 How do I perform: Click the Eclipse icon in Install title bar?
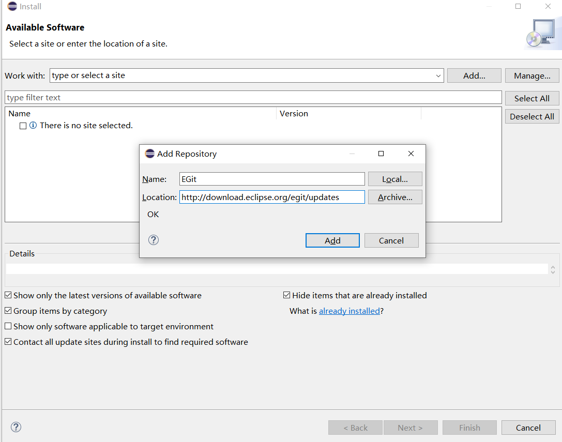pos(12,6)
